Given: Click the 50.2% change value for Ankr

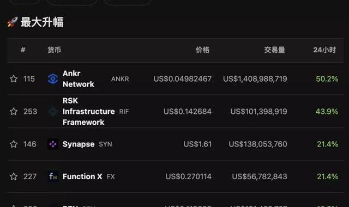Looking at the screenshot, I should coord(327,78).
